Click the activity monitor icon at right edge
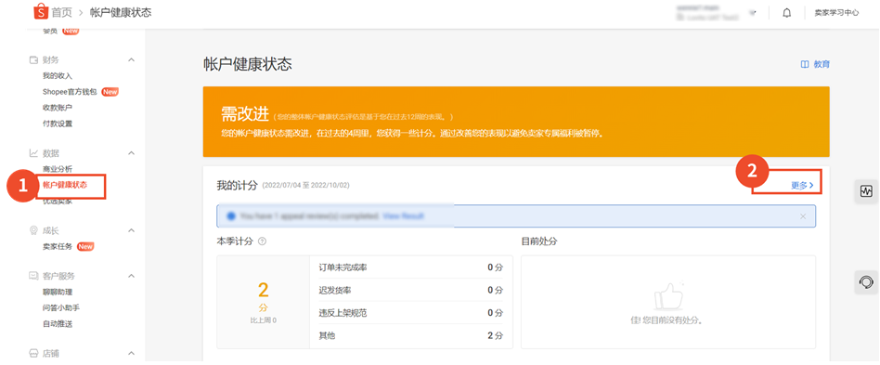 coord(866,191)
